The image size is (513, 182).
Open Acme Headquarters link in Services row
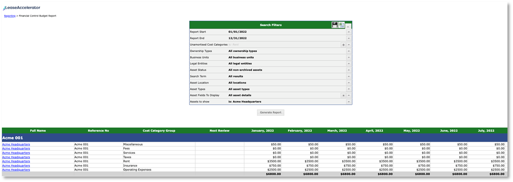pyautogui.click(x=16, y=152)
